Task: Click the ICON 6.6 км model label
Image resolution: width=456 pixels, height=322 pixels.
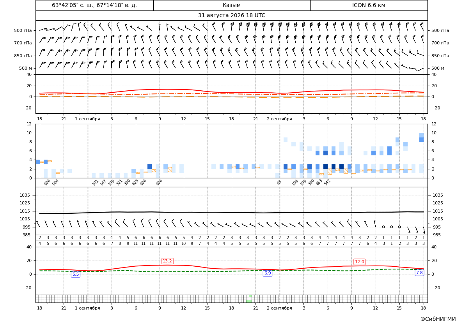Action: pyautogui.click(x=369, y=5)
